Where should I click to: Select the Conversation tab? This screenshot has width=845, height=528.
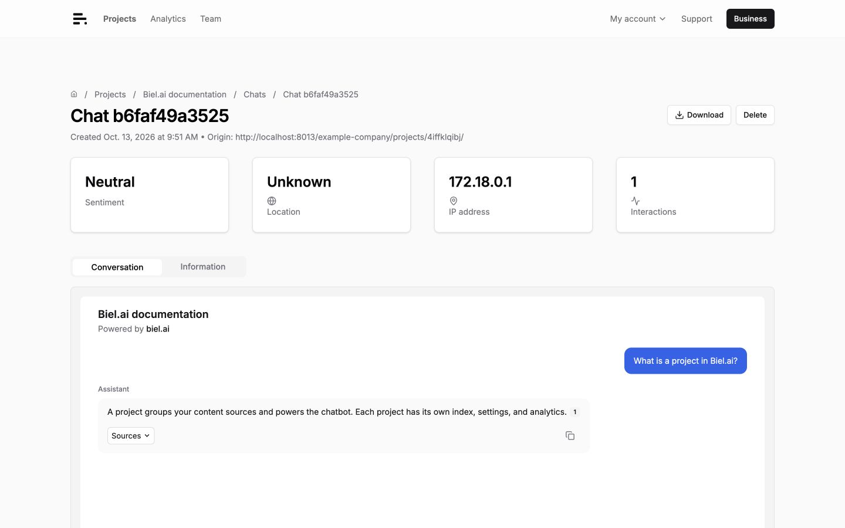pos(117,267)
